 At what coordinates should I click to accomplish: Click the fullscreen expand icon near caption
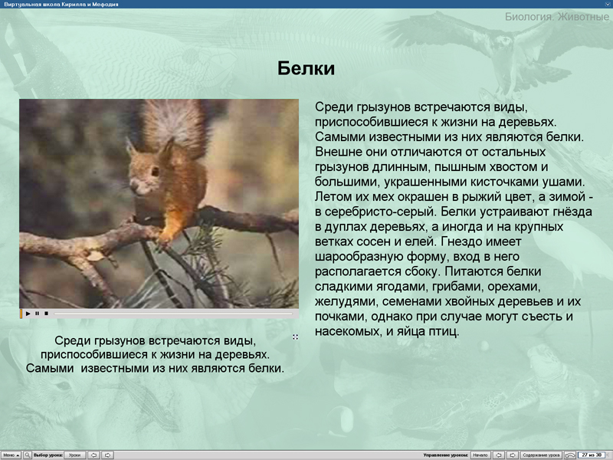[x=295, y=337]
